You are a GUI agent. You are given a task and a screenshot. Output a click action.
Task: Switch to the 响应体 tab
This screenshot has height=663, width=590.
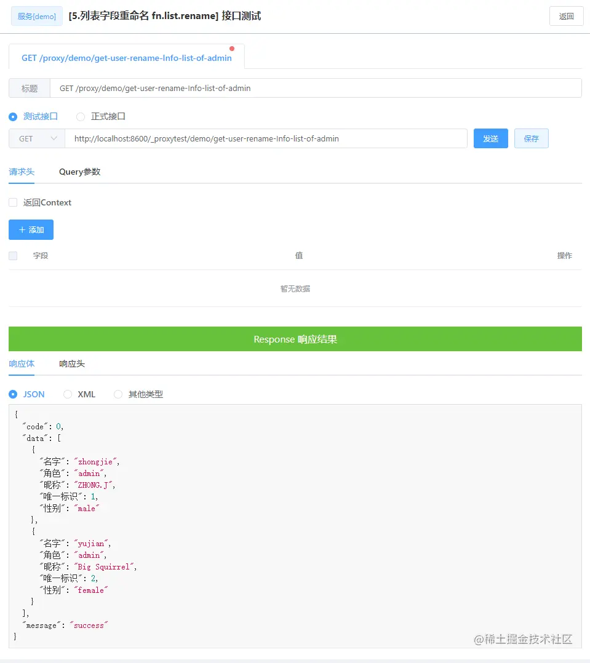(x=22, y=363)
